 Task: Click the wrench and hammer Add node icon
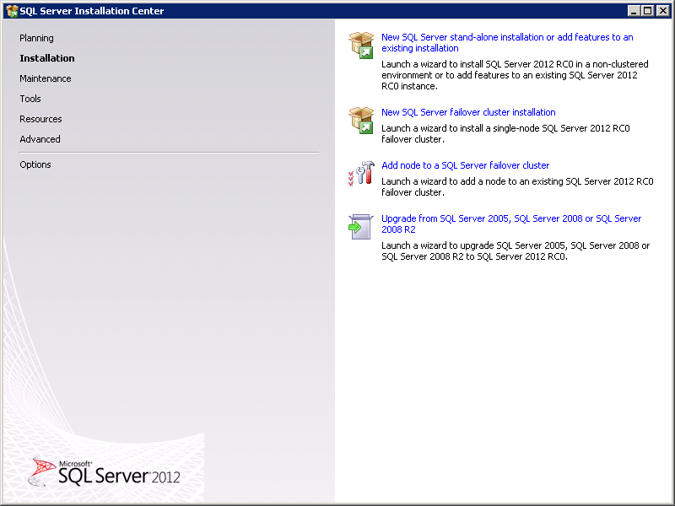coord(361,174)
